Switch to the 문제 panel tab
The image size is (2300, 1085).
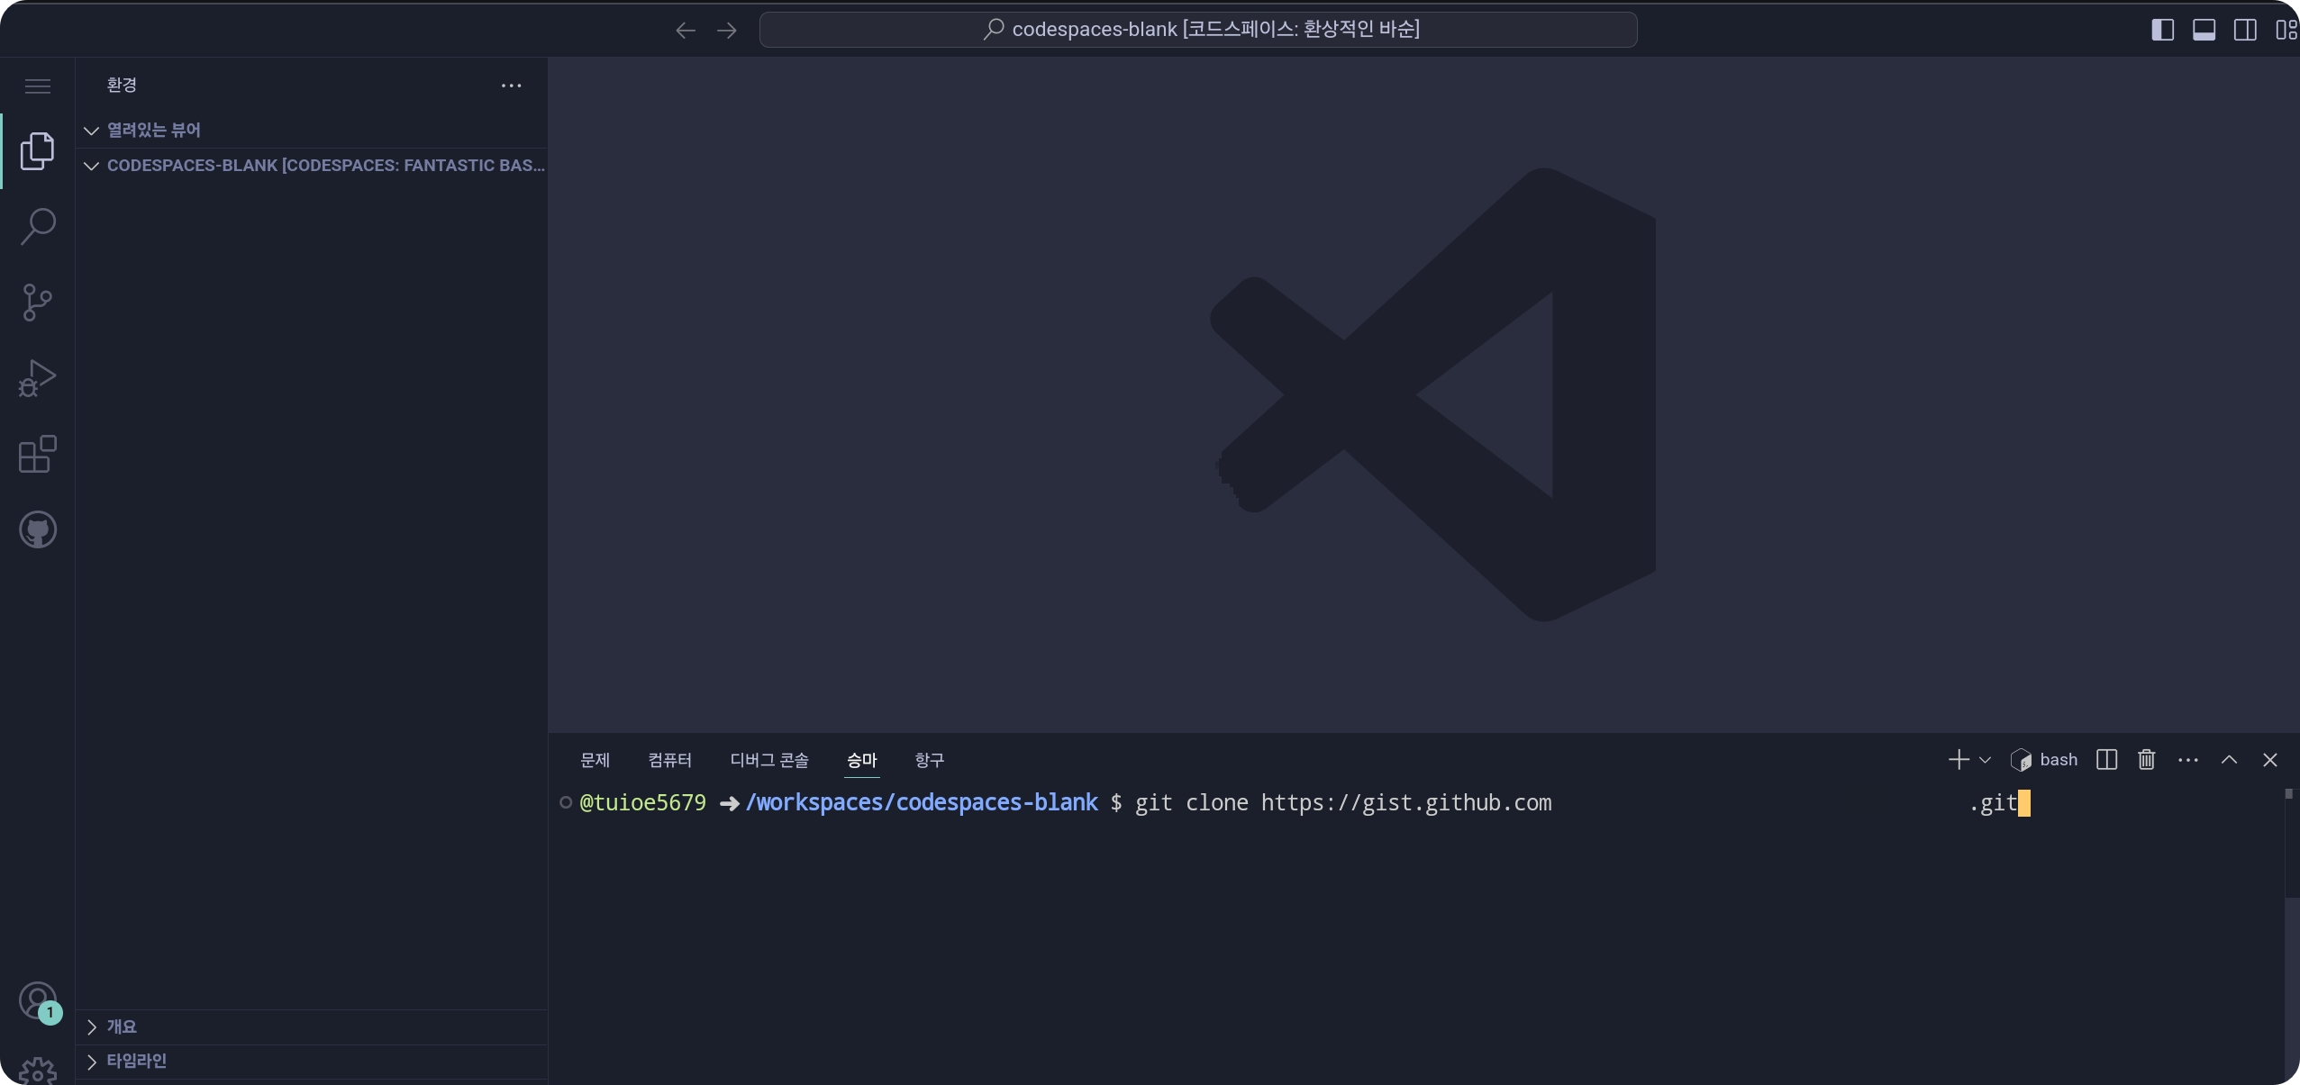tap(595, 760)
